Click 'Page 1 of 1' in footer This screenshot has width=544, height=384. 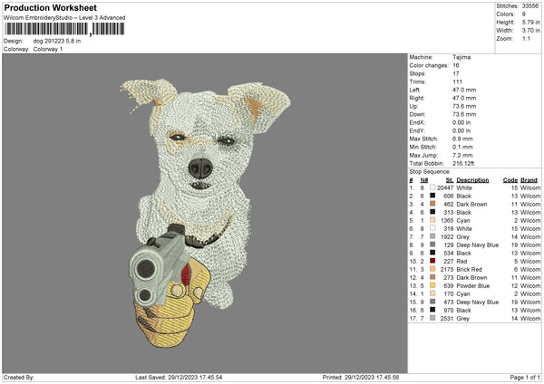point(525,377)
